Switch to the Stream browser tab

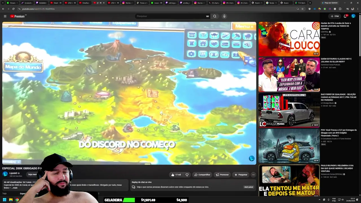click(x=12, y=3)
